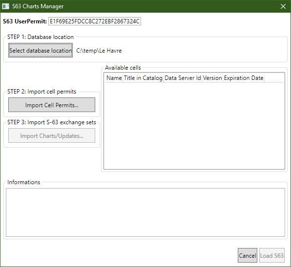Screen dimensions: 291x267
Task: Click the STEP 2: Import cell permits label
Action: 42,92
